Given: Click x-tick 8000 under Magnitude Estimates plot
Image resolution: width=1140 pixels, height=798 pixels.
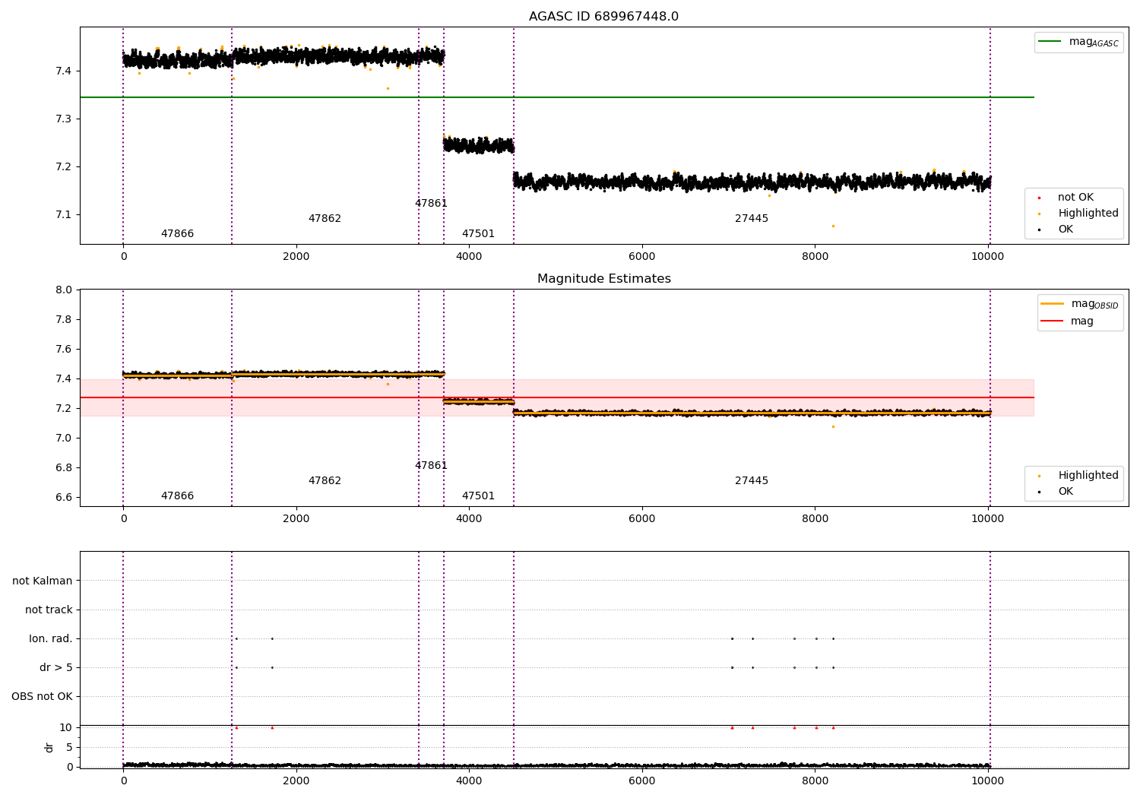Looking at the screenshot, I should [x=815, y=519].
